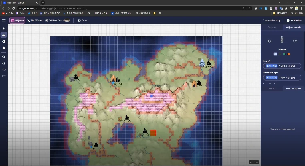This screenshot has height=166, width=305.
Task: Switch to Tile Effects mode
Action: [34, 20]
